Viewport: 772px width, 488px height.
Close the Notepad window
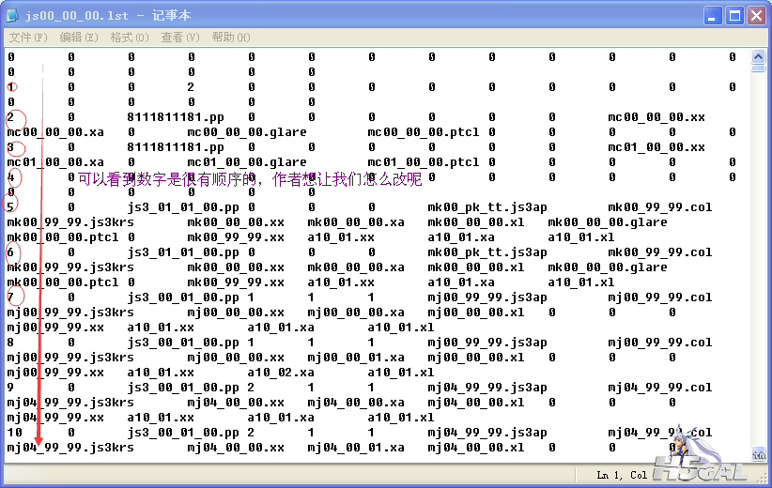point(756,16)
